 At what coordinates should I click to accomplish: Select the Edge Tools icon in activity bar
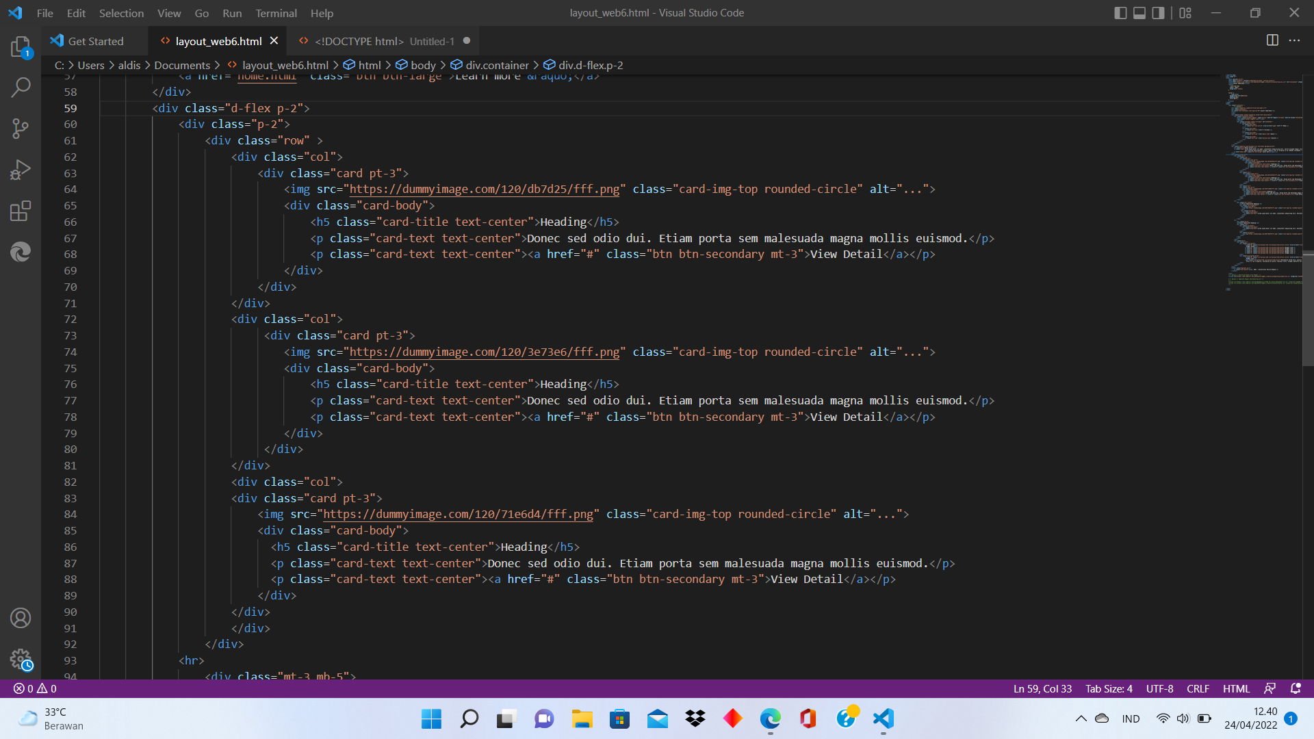[21, 252]
